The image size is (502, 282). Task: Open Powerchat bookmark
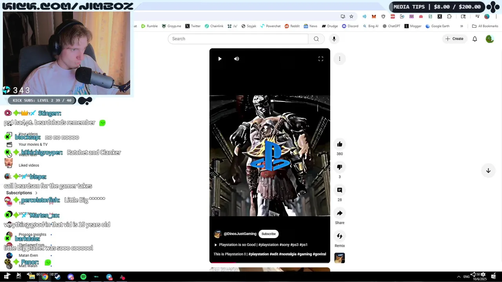pos(271,26)
